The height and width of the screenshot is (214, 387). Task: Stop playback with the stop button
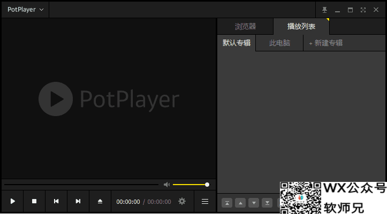34,201
